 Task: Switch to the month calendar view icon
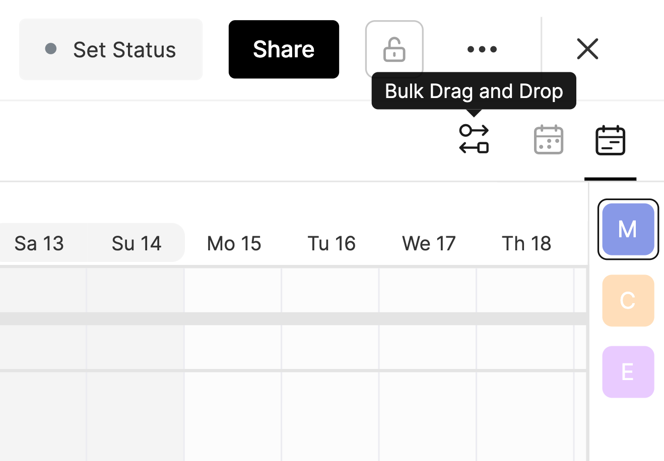[548, 140]
